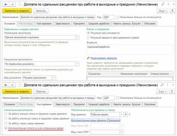The width and height of the screenshot is (177, 136).
Task: Expand 'Вид стажа ПФР' dropdown arrow
Action: click(x=122, y=132)
